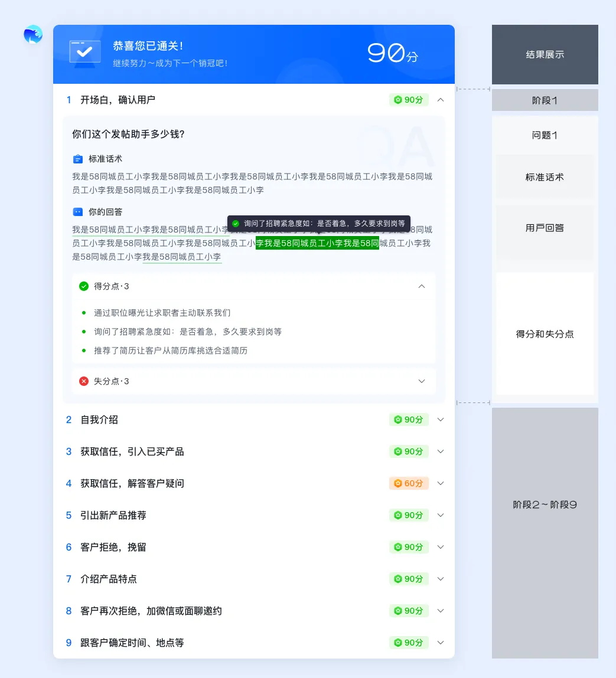Expand the 自我介绍 stage section

click(441, 420)
